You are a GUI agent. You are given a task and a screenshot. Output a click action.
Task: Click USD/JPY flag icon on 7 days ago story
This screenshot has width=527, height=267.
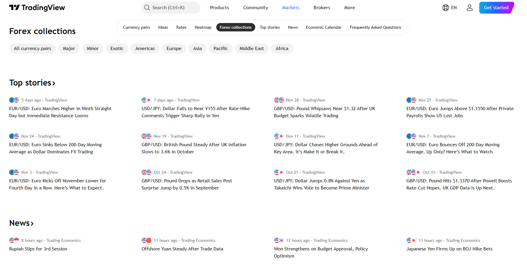(146, 100)
